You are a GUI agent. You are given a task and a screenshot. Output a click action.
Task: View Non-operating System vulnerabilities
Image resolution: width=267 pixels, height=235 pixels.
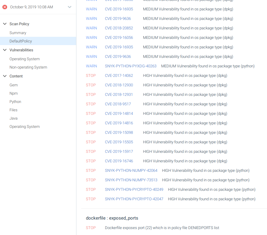[x=28, y=67]
